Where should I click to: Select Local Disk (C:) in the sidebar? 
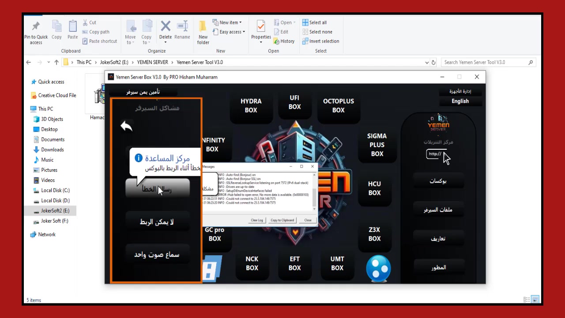click(52, 190)
